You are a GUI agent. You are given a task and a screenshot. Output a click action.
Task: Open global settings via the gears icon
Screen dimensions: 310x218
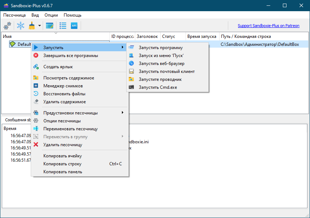7,26
